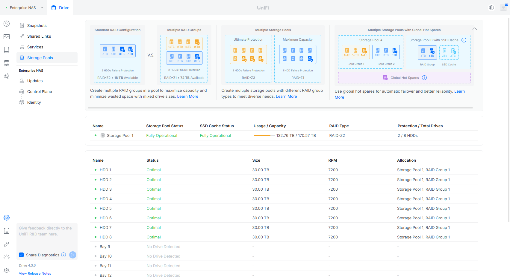Open Identity settings
Screen dimensions: 510x277
point(47,102)
